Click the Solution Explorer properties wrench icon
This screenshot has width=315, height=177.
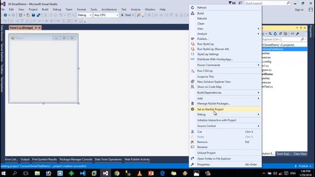[x=297, y=34]
